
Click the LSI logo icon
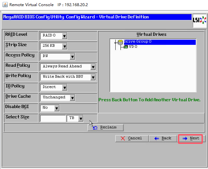(x=200, y=20)
